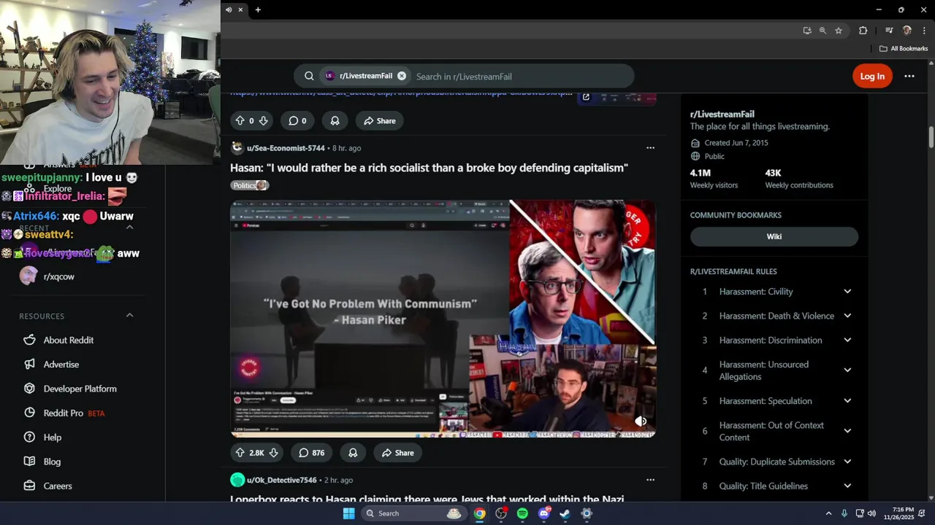Upvote the post with 2.8K votes
This screenshot has height=525, width=935.
(x=240, y=453)
